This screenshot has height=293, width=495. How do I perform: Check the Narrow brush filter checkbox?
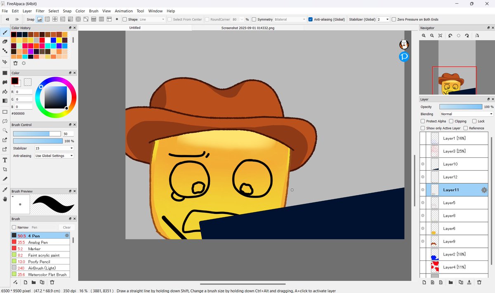pyautogui.click(x=14, y=227)
